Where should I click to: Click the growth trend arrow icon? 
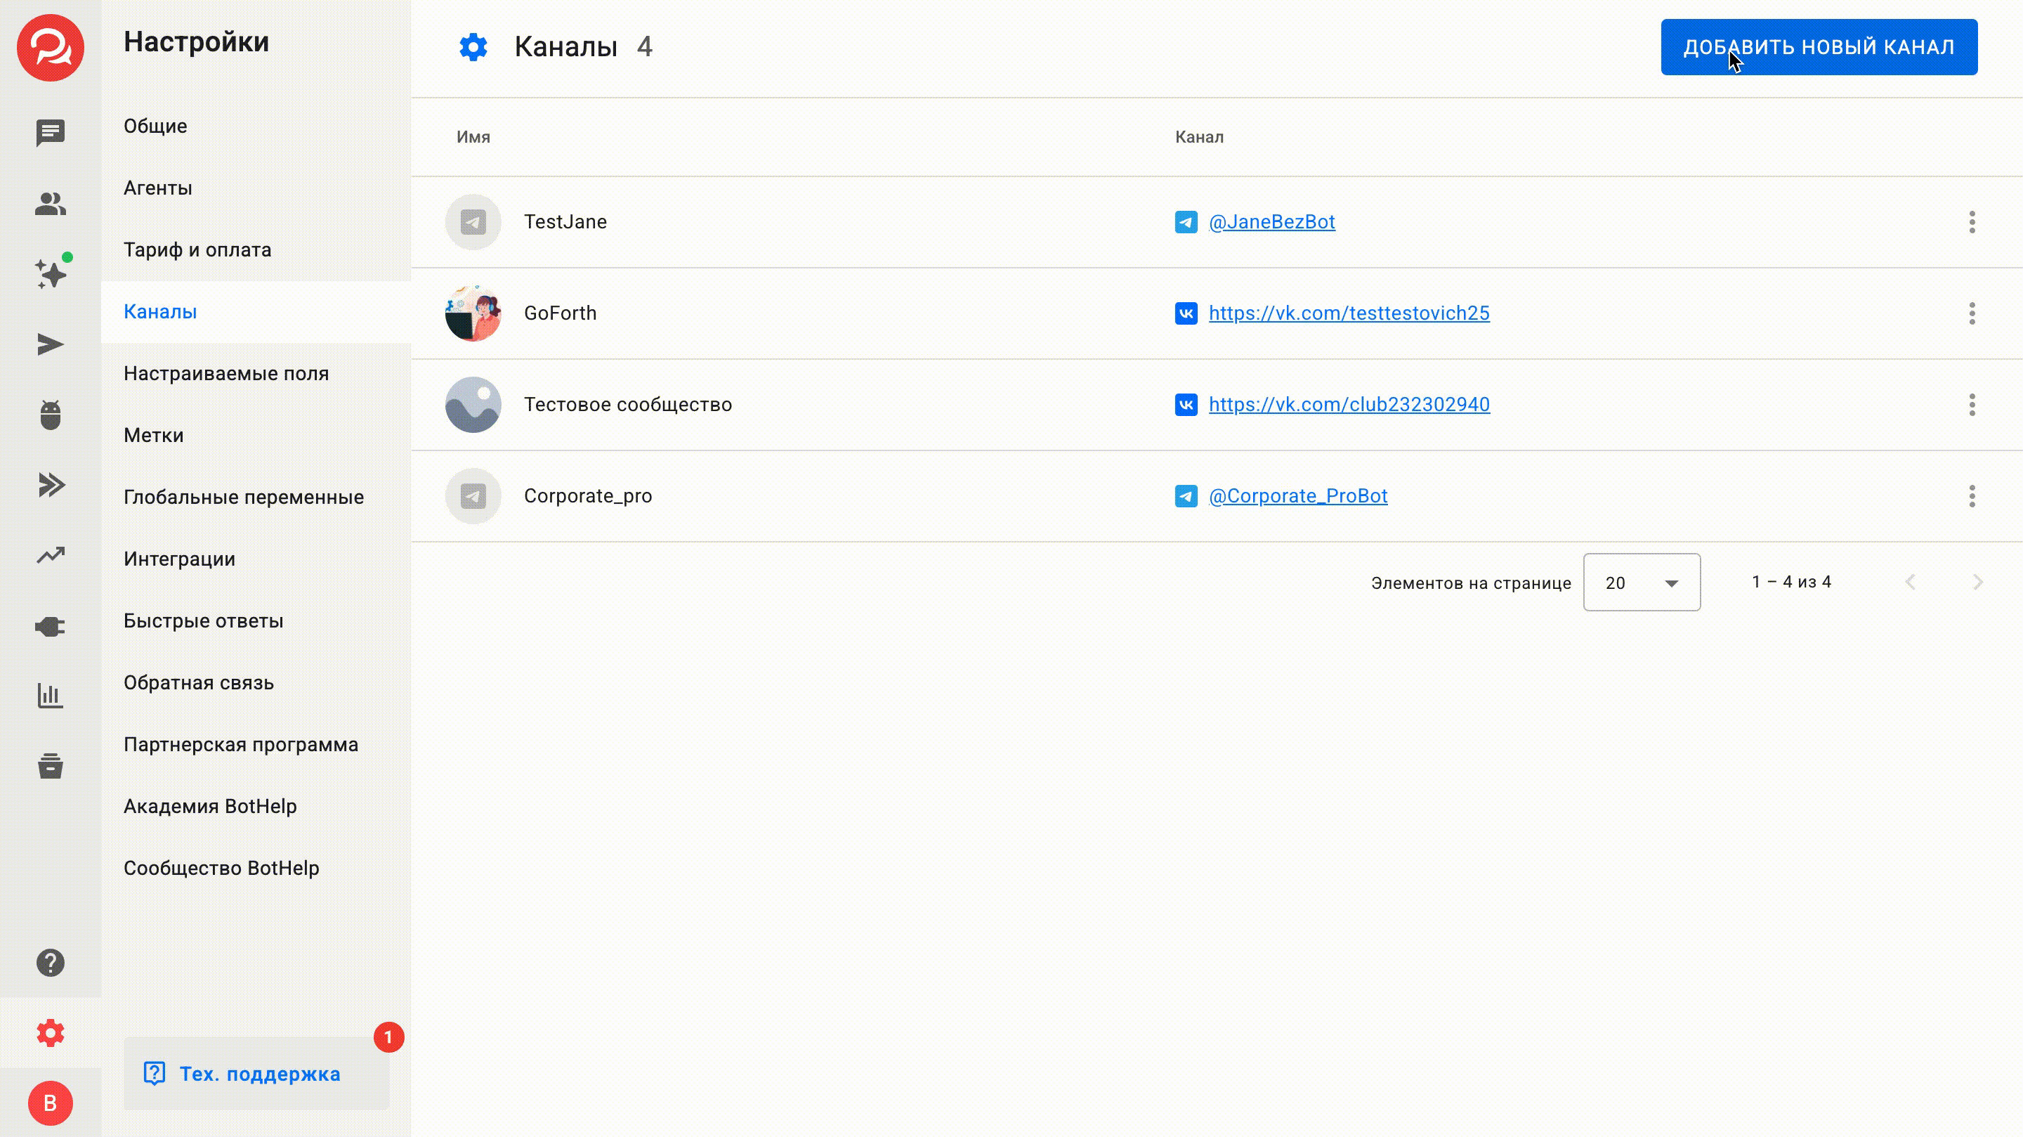(x=51, y=556)
